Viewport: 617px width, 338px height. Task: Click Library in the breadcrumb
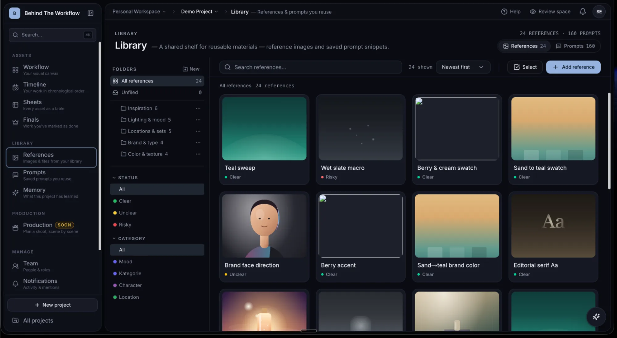point(240,12)
